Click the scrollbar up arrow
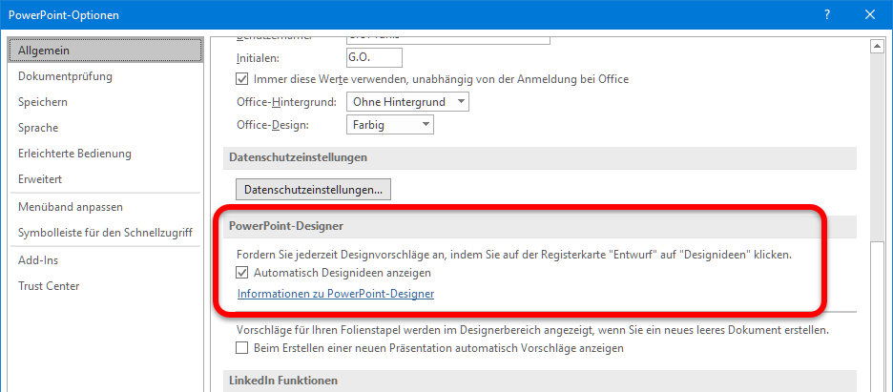 (877, 47)
